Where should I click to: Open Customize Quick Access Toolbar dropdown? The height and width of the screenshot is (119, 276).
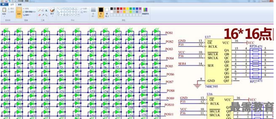pyautogui.click(x=15, y=1)
